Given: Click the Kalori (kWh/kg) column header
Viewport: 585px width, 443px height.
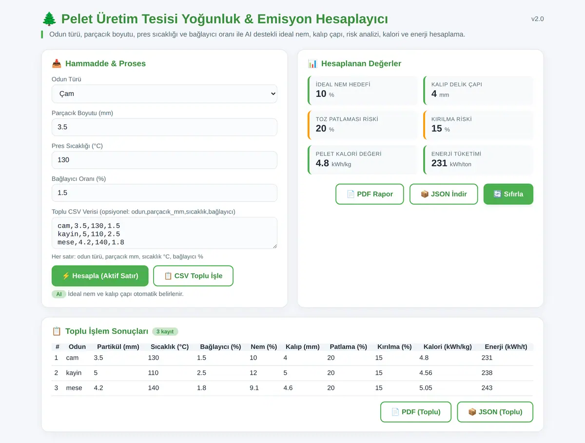Looking at the screenshot, I should (x=448, y=347).
